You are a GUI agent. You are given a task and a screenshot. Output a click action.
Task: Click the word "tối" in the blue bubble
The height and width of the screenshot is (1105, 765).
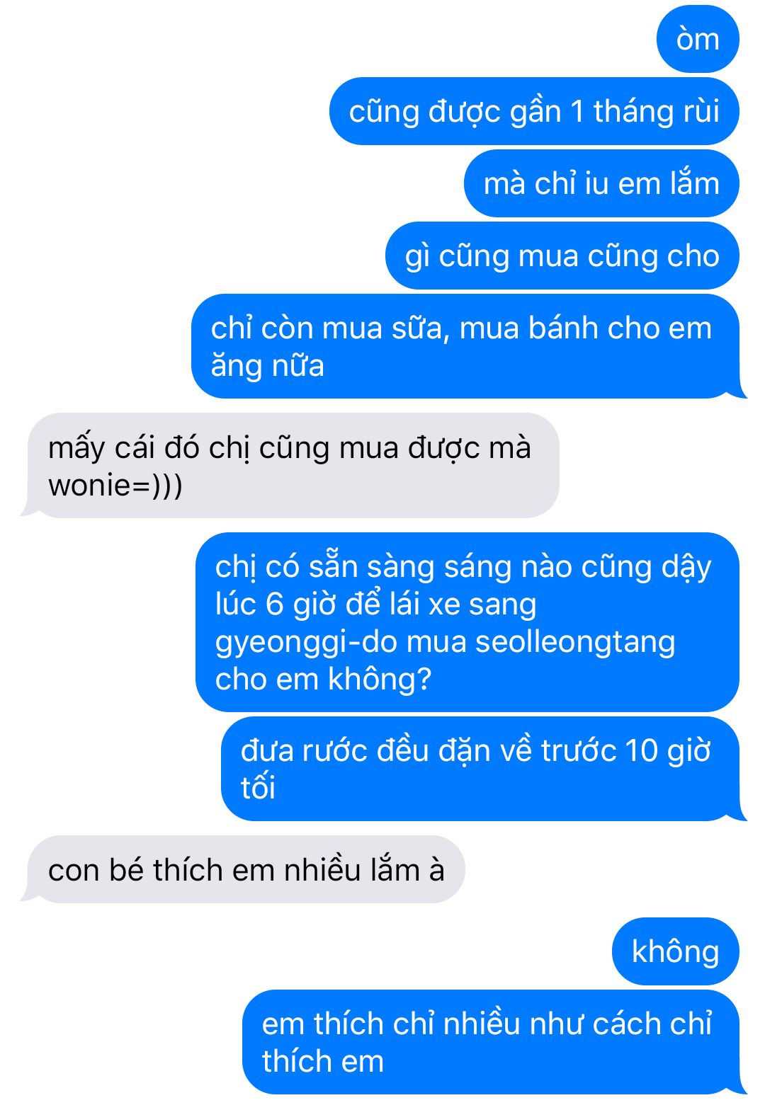click(x=258, y=788)
